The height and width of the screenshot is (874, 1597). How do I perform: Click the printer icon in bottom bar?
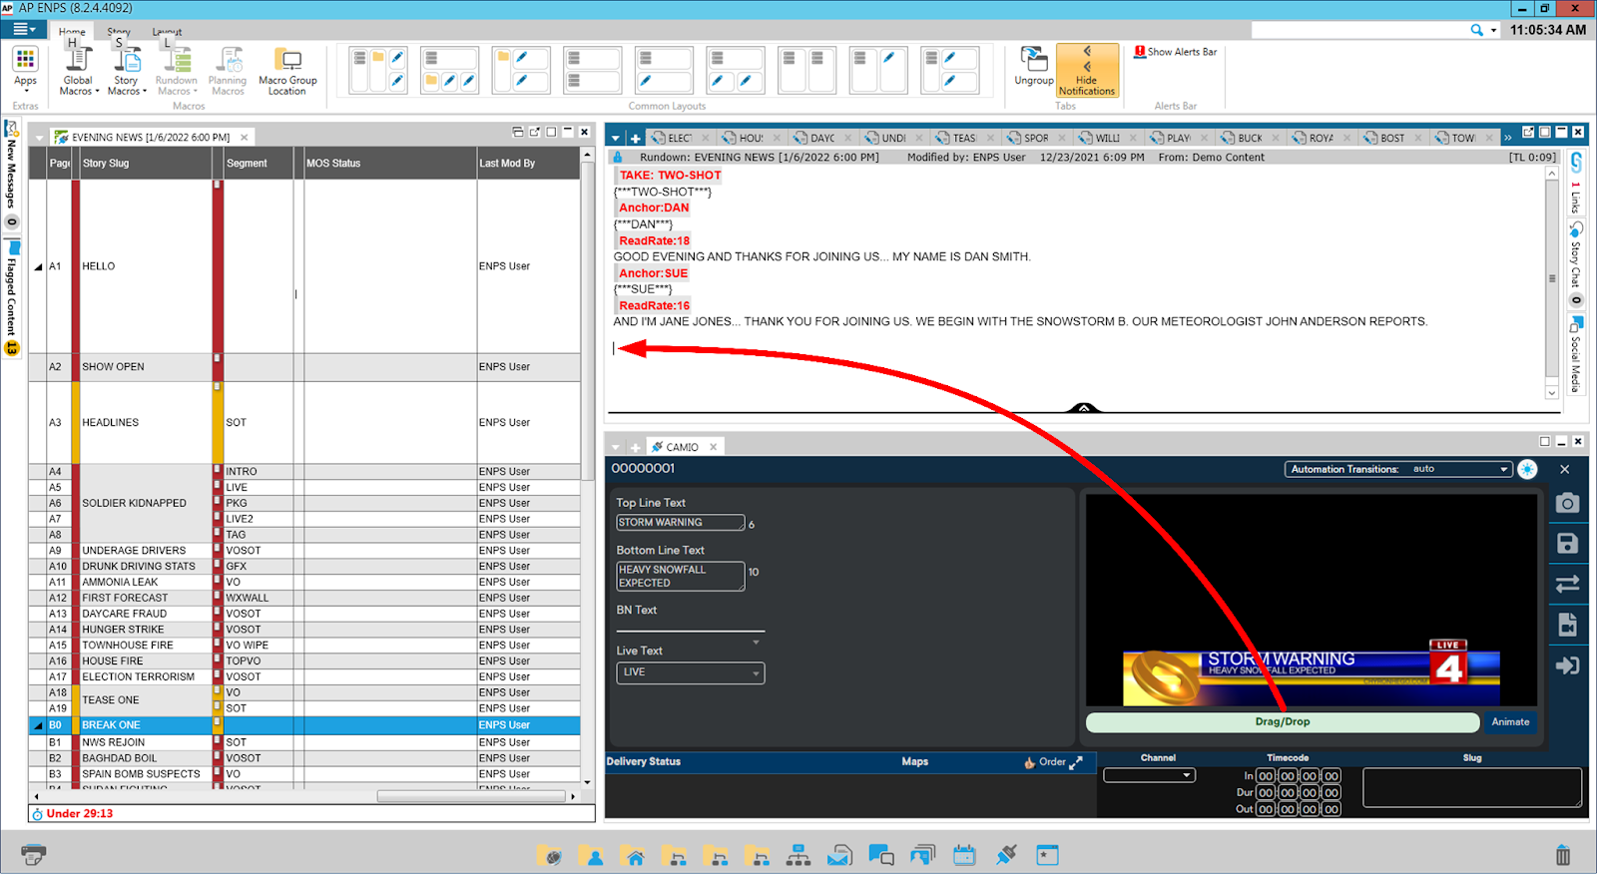[34, 854]
